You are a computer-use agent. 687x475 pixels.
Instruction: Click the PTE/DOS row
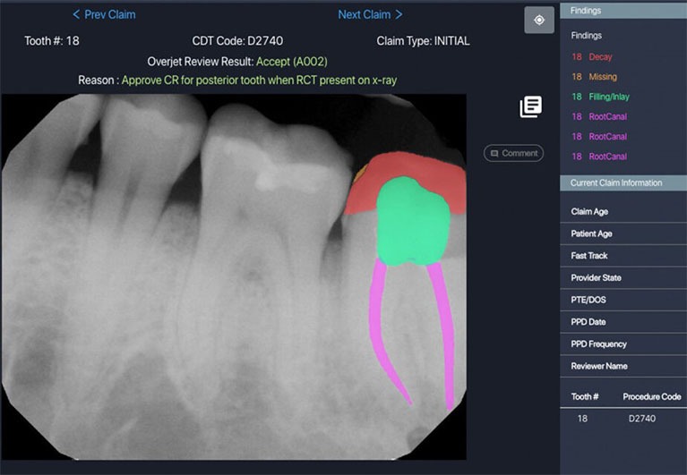tap(623, 300)
